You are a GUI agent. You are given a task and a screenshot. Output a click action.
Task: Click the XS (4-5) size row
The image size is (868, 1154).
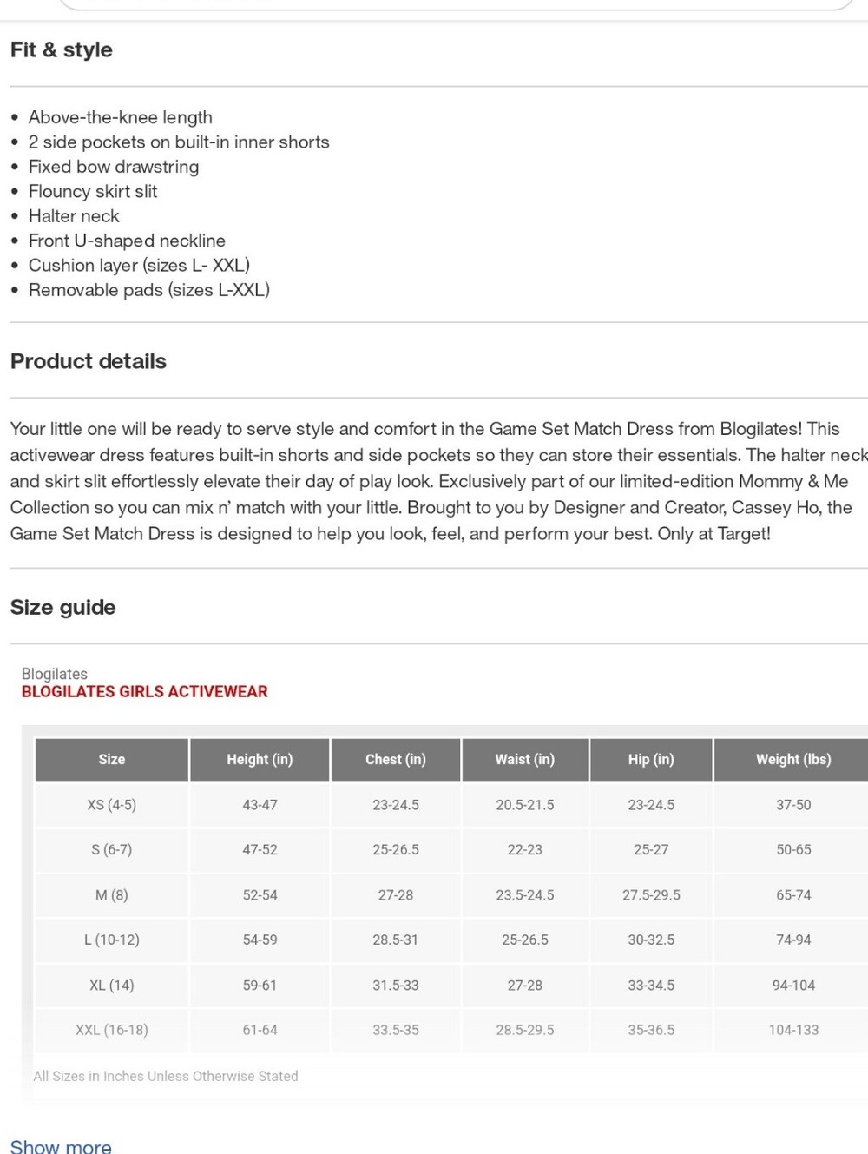click(x=451, y=805)
